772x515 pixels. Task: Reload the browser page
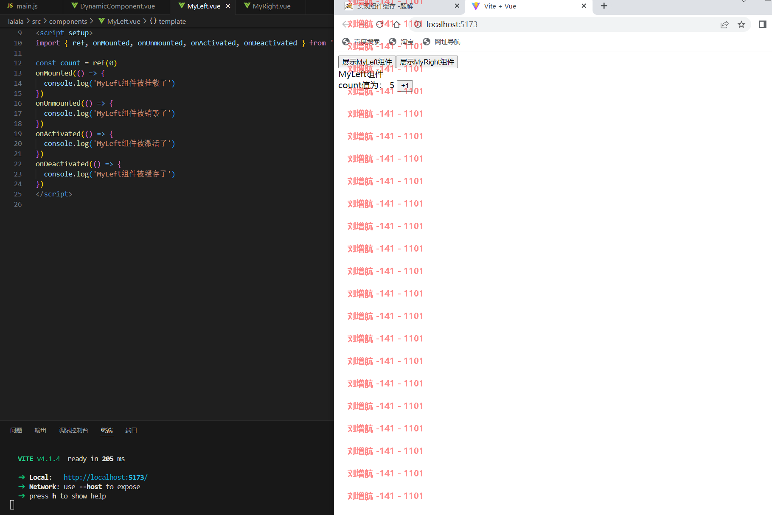click(x=379, y=24)
